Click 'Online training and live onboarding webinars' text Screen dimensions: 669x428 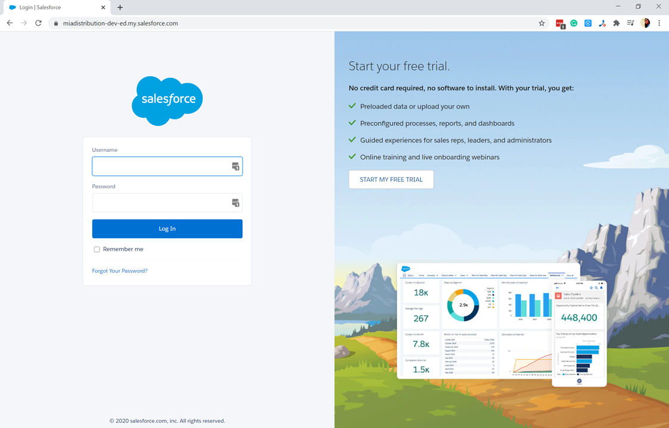click(x=430, y=158)
